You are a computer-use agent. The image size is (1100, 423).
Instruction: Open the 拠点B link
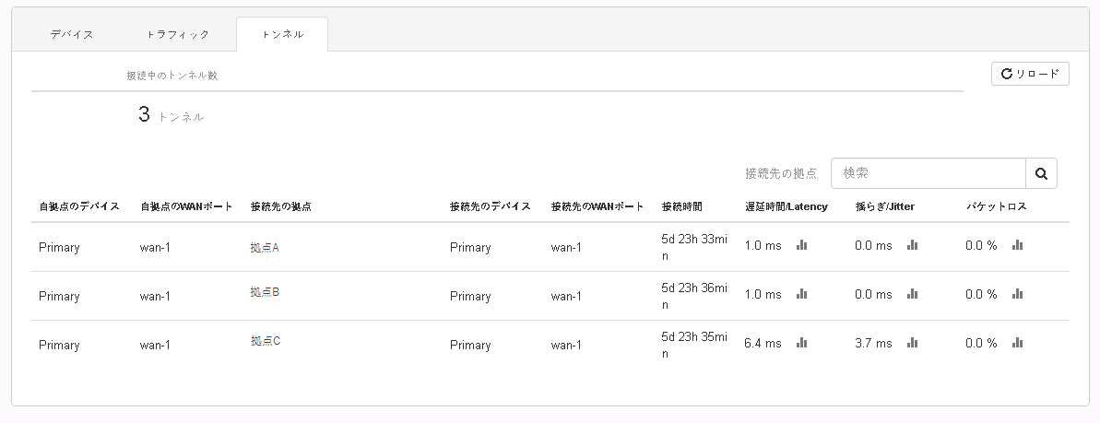[265, 292]
